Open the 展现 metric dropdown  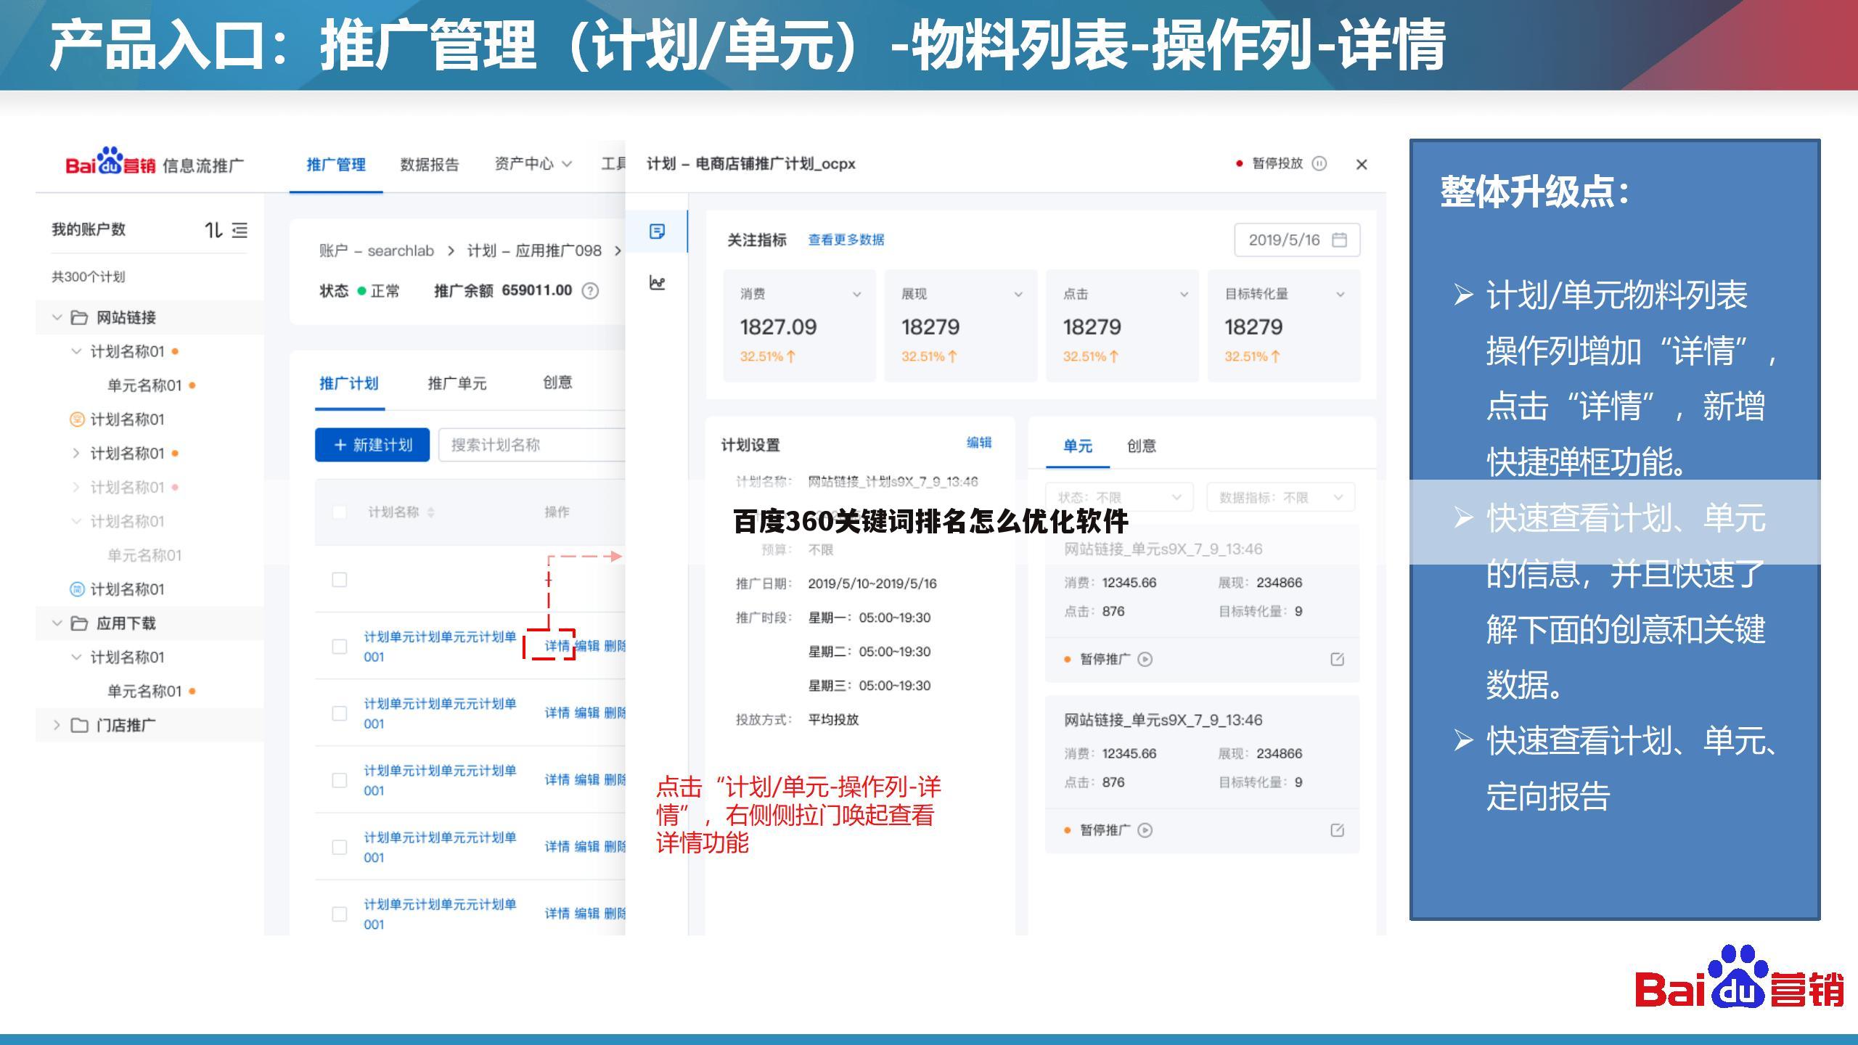[1018, 295]
